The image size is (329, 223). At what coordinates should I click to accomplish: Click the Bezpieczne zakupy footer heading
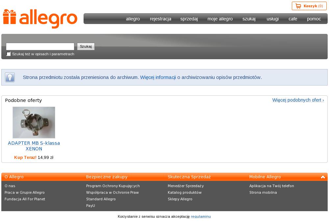[x=107, y=177]
